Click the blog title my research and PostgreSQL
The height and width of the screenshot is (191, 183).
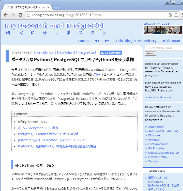[x=56, y=26]
